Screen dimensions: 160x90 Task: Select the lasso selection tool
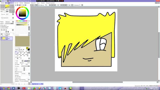18,48
